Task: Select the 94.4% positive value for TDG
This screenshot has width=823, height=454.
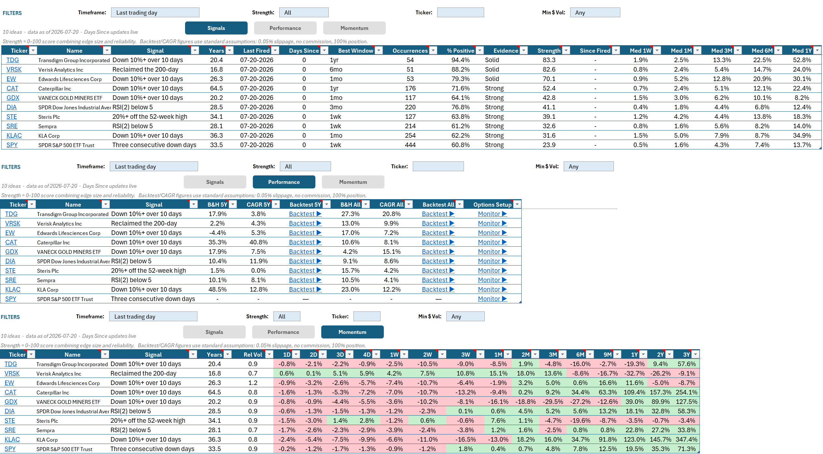Action: click(x=460, y=60)
